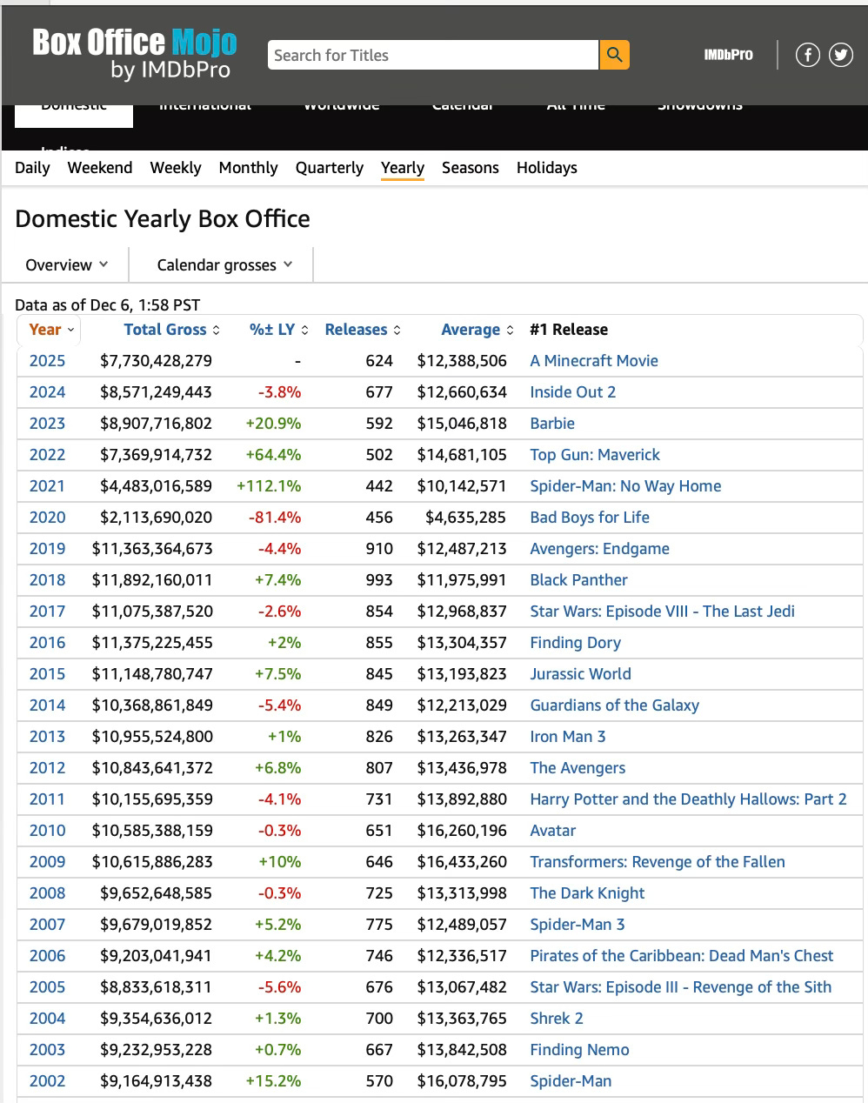Sort by the Year column header
The image size is (868, 1103).
point(51,330)
